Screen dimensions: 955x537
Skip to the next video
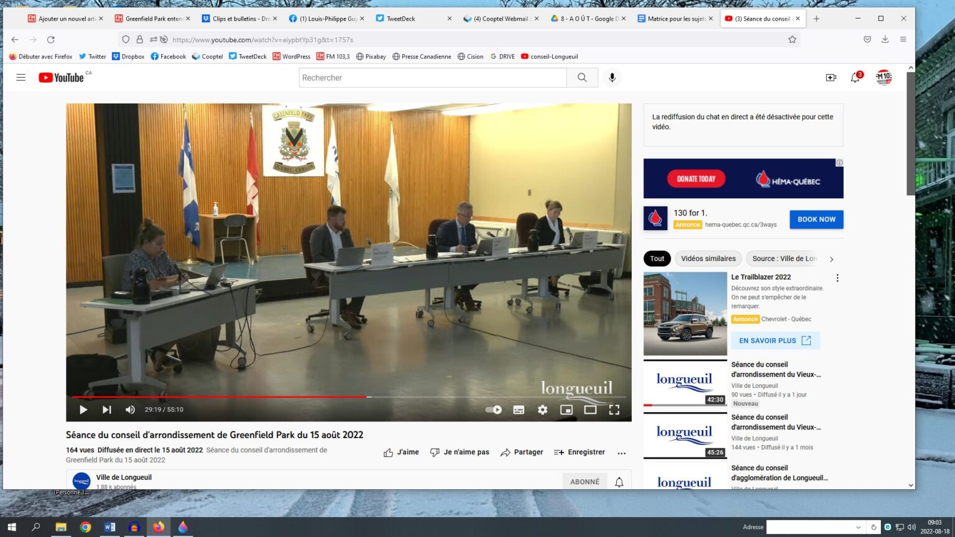[x=107, y=410]
